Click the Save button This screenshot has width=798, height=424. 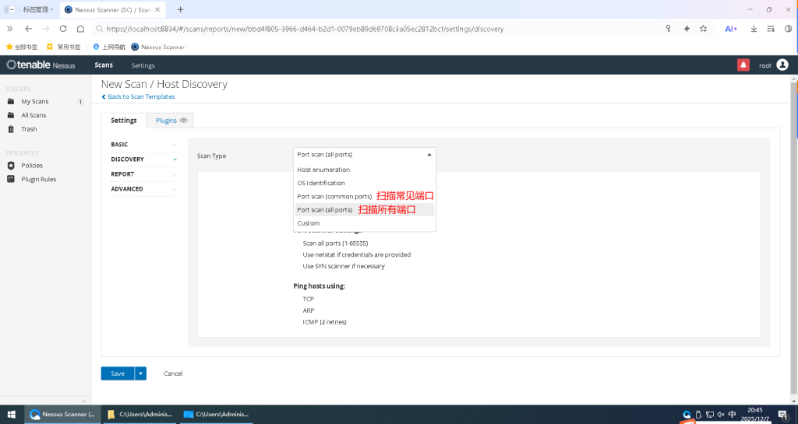117,373
